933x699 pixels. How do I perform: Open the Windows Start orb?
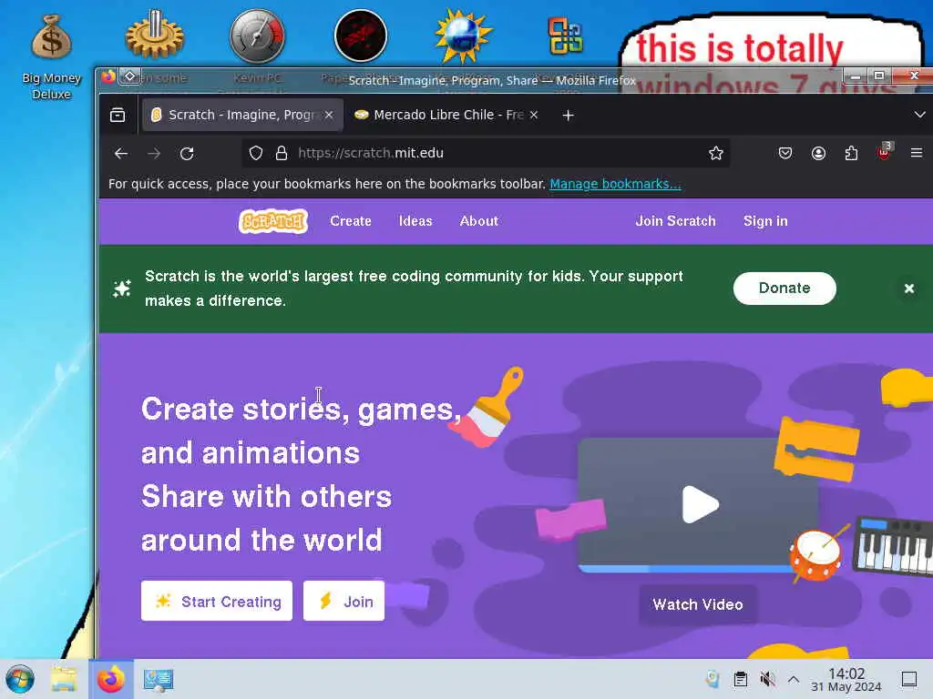[x=20, y=679]
